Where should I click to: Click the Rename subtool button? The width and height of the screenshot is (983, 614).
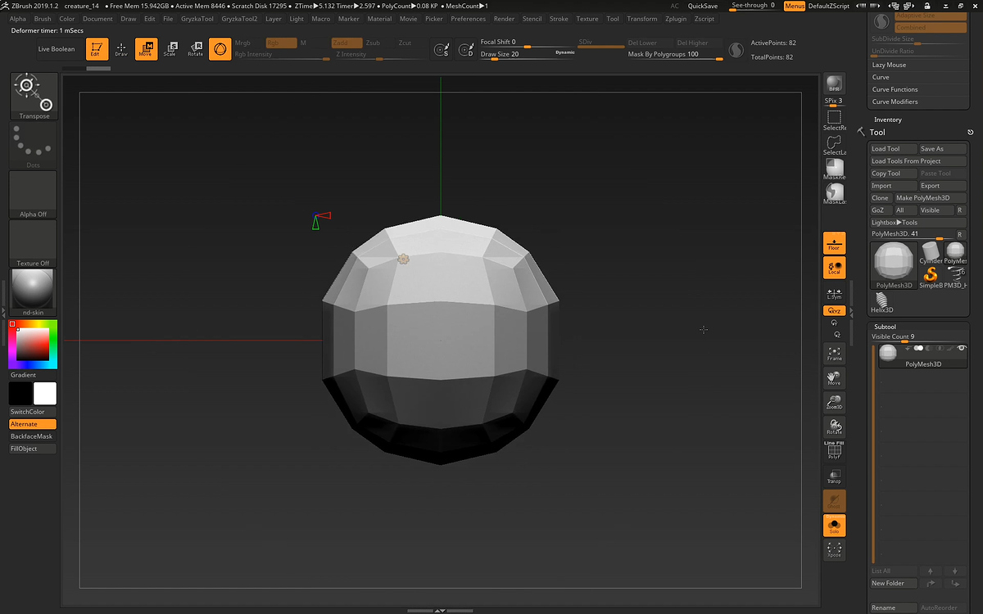click(894, 608)
